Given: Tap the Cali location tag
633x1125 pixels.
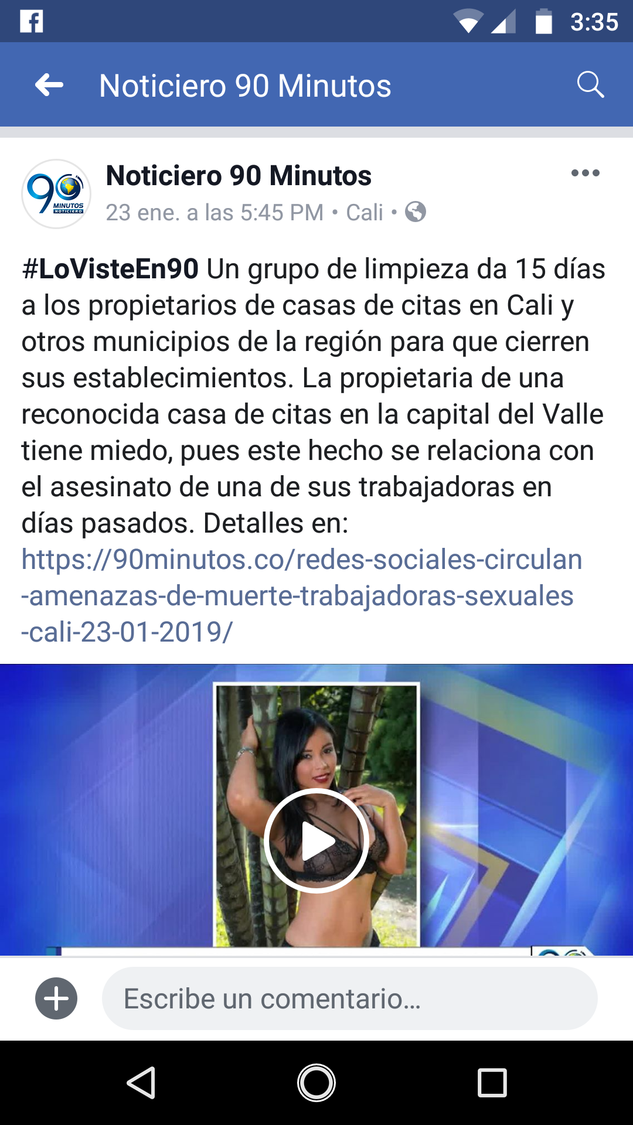Looking at the screenshot, I should (x=365, y=212).
